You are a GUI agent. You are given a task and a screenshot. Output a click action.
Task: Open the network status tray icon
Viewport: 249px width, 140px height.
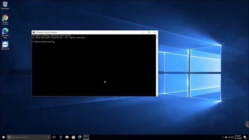pos(229,137)
